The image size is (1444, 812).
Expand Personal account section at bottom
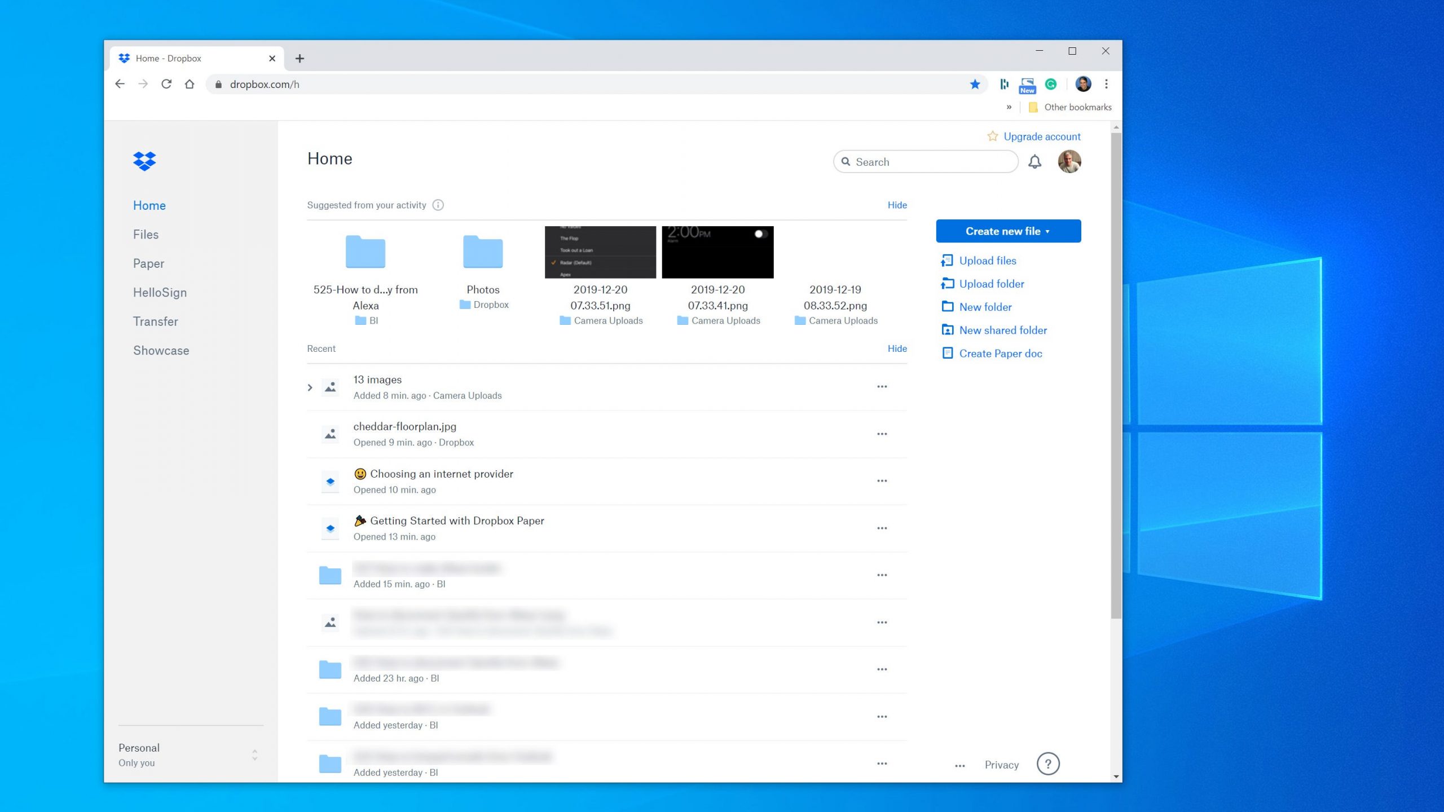[x=255, y=754]
